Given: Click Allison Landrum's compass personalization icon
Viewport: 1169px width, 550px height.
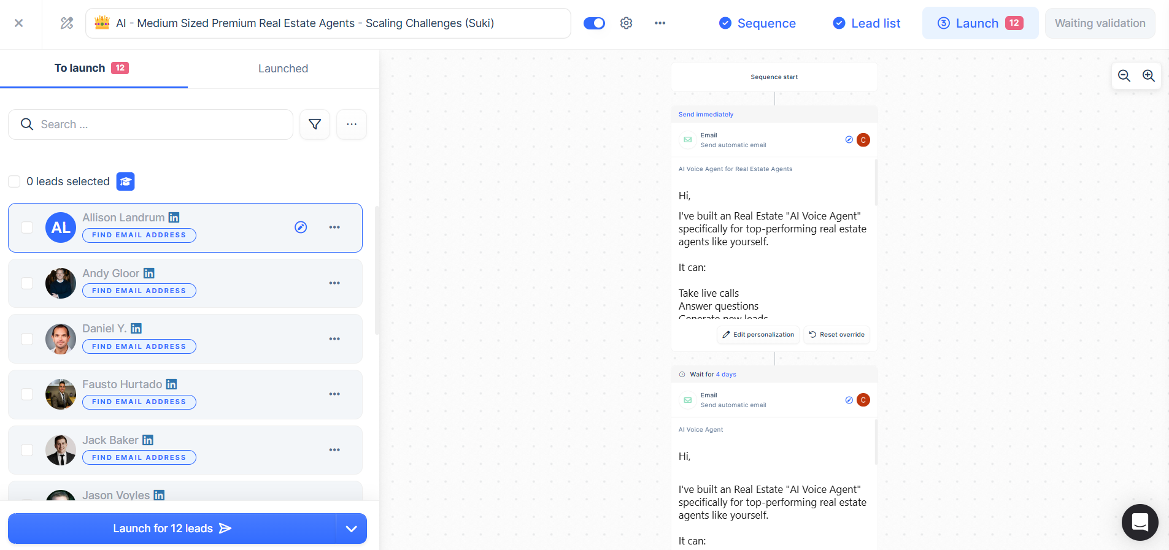Looking at the screenshot, I should 301,227.
